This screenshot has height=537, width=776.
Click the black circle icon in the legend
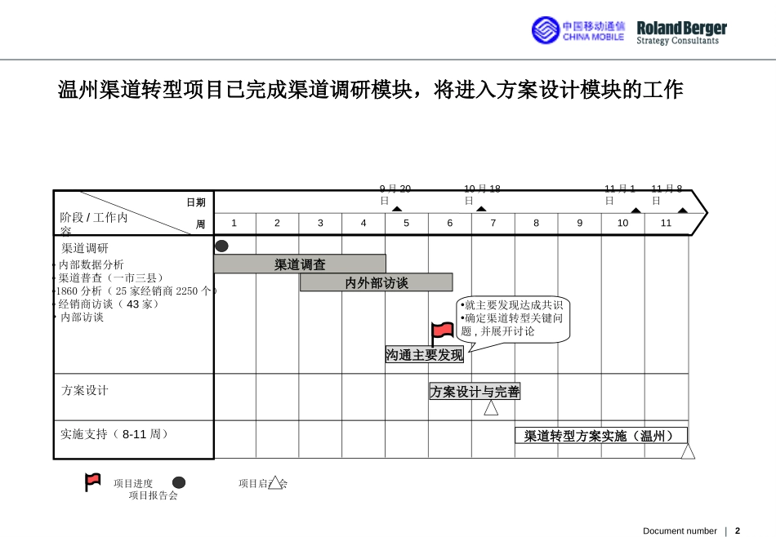pyautogui.click(x=179, y=482)
